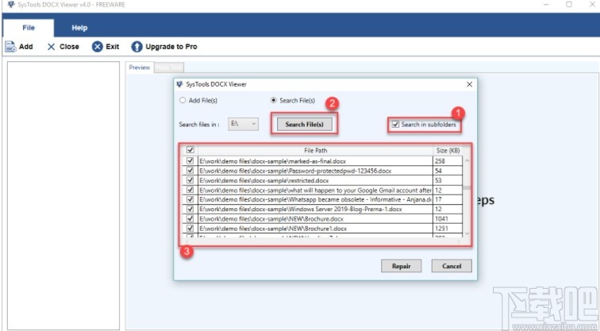Click the Add label in toolbar

pyautogui.click(x=26, y=47)
